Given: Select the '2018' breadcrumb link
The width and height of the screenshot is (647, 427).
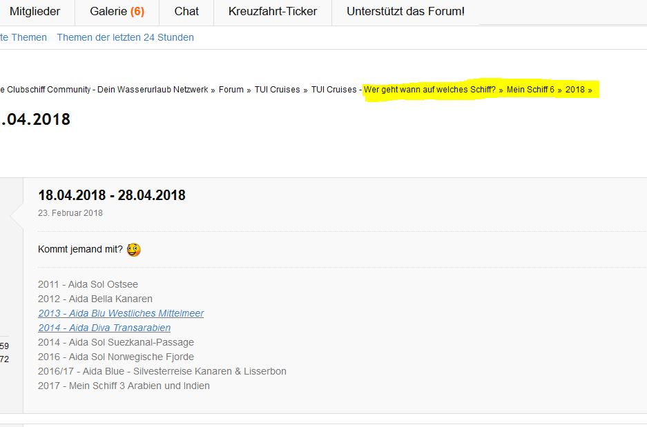Looking at the screenshot, I should [x=574, y=90].
